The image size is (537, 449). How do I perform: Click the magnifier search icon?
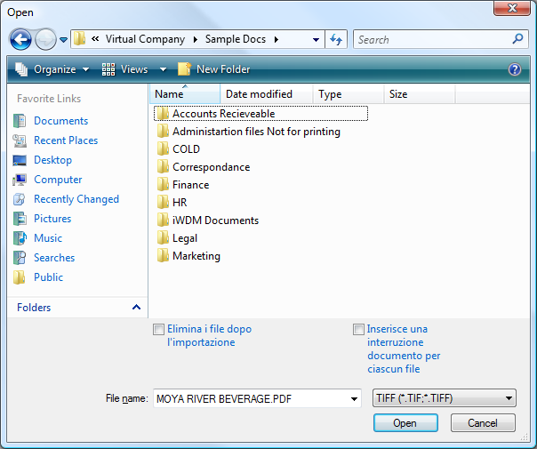(517, 39)
